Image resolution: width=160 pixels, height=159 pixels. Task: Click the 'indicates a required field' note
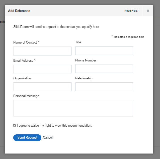[x=128, y=37]
